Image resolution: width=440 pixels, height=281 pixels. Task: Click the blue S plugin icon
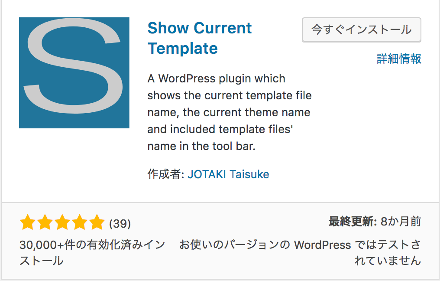(x=74, y=73)
